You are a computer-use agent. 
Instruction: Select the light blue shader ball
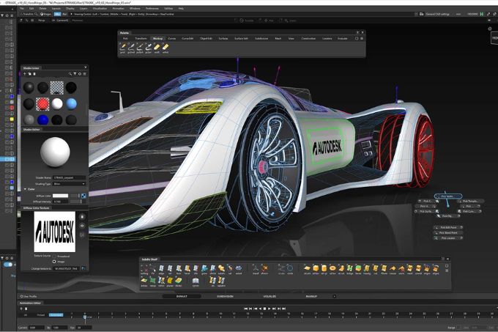click(x=71, y=103)
